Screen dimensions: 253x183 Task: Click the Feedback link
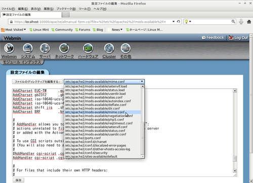(x=213, y=38)
